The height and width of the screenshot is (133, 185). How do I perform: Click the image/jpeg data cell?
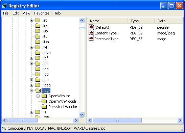click(x=166, y=33)
